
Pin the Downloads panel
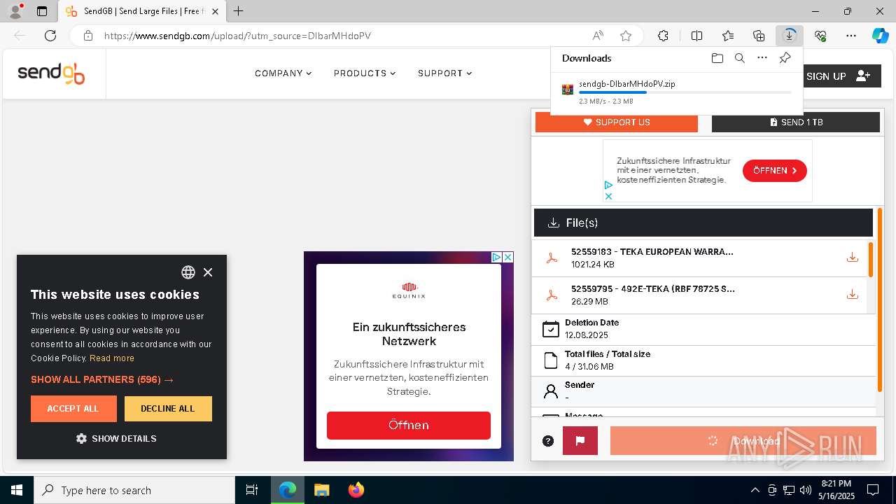tap(785, 58)
